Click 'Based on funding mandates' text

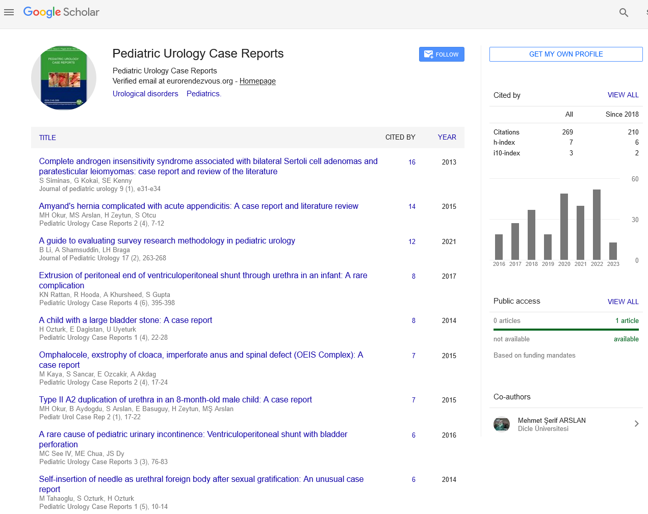(534, 355)
